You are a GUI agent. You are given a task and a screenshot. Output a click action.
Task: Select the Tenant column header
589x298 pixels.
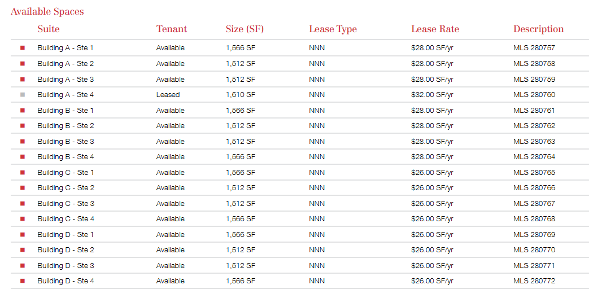[171, 29]
